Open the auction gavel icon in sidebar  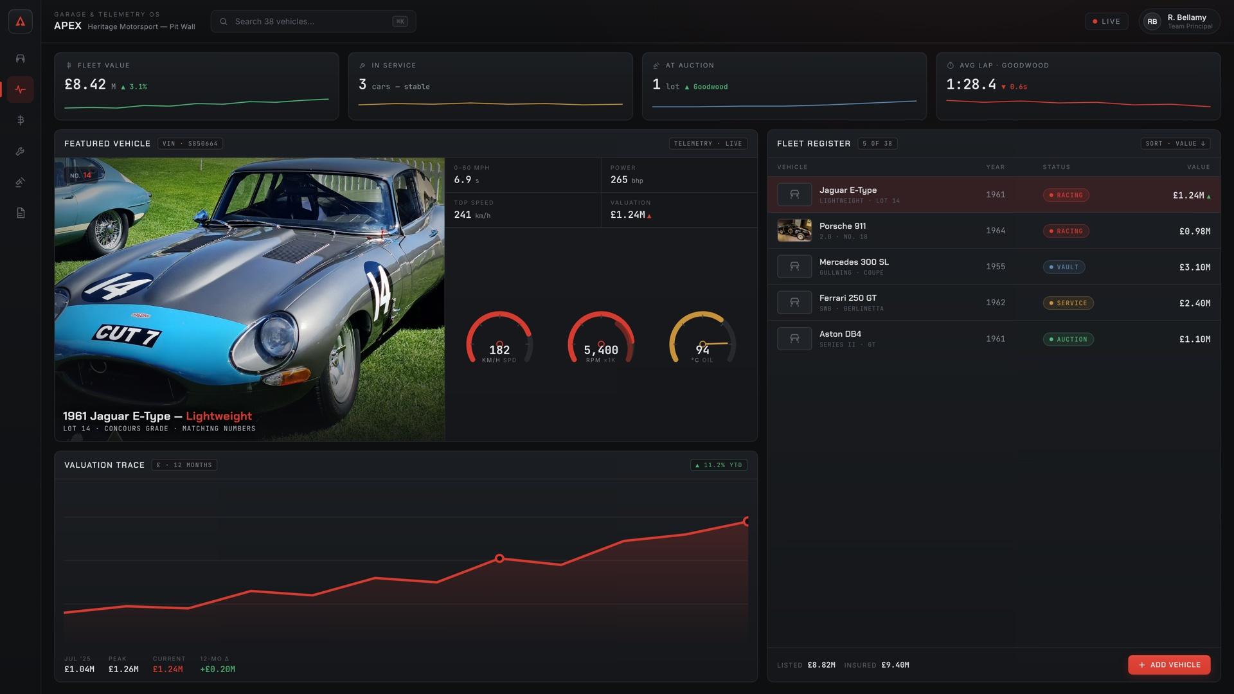click(21, 182)
